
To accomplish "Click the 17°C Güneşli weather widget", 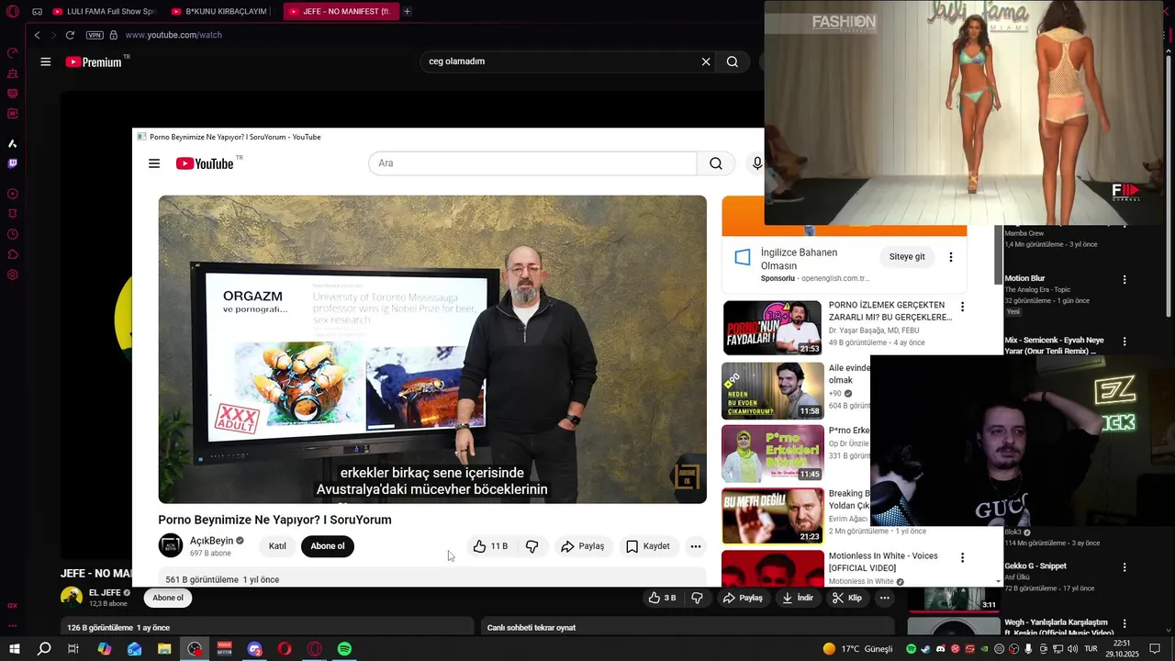I will tap(857, 649).
